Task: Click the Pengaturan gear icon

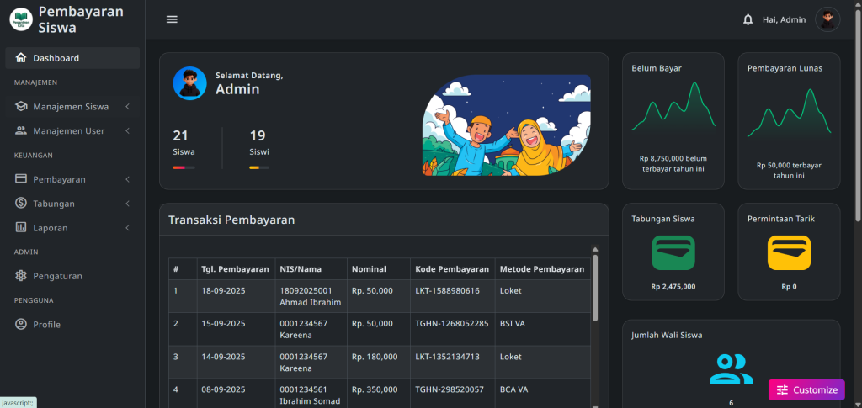Action: pos(21,276)
